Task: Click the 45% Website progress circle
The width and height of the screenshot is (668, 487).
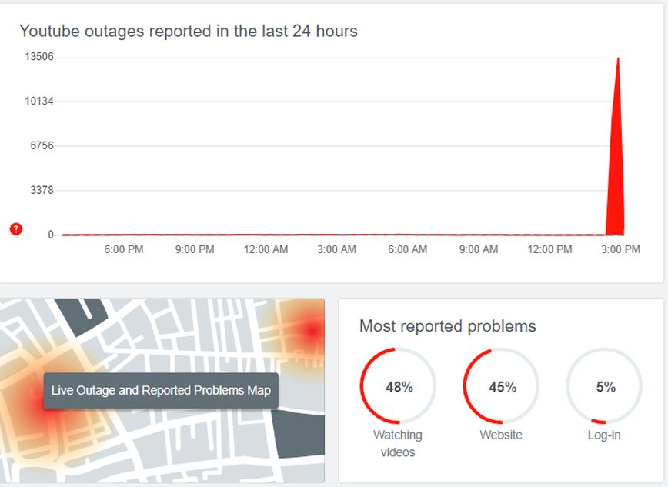Action: (x=501, y=386)
